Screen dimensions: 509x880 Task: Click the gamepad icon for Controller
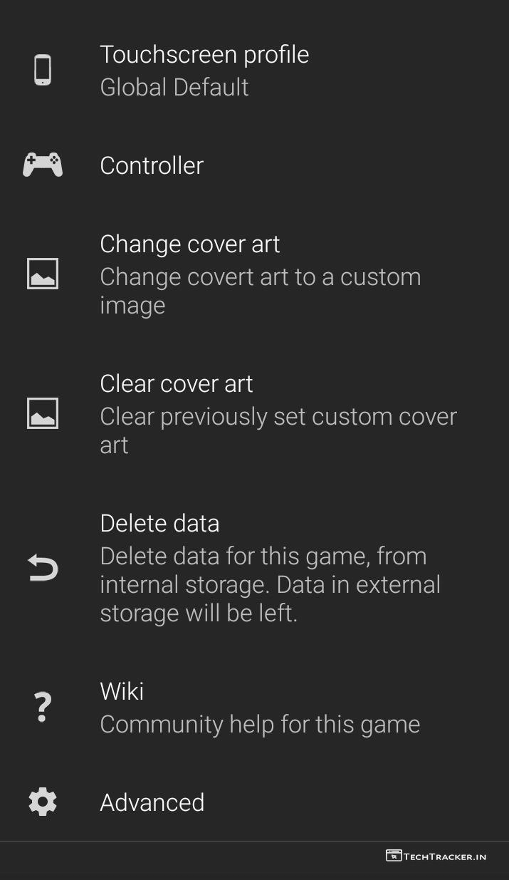pos(43,165)
